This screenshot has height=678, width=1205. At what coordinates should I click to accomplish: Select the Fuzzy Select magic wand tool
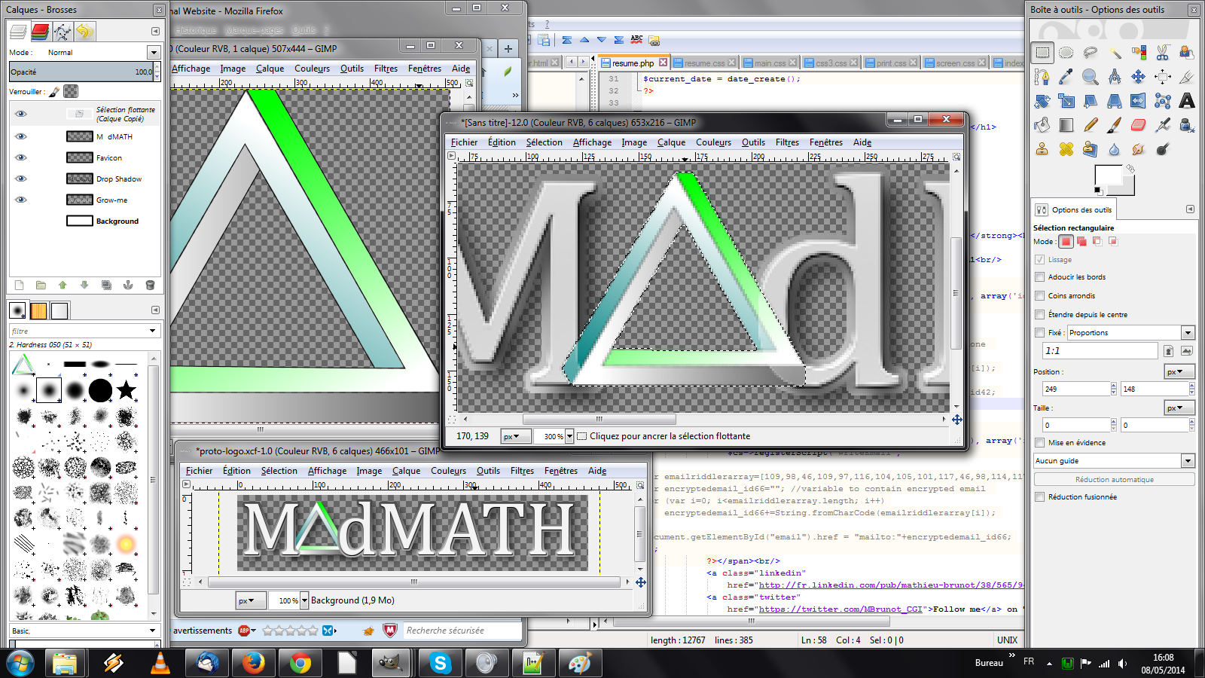(x=1115, y=53)
